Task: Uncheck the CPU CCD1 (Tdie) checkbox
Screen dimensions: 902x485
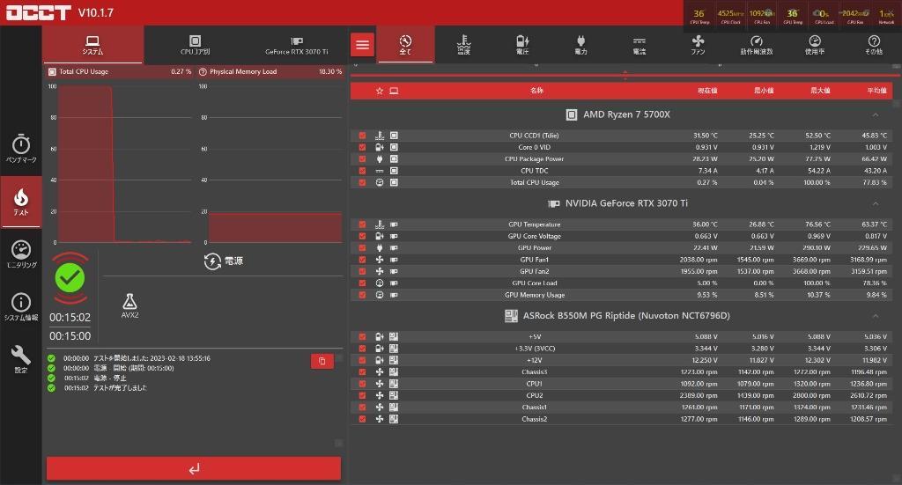Action: pyautogui.click(x=362, y=136)
